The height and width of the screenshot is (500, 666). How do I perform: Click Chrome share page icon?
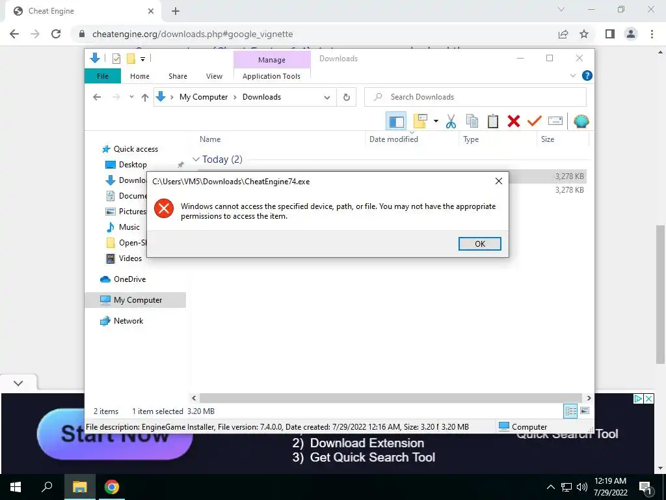point(563,34)
